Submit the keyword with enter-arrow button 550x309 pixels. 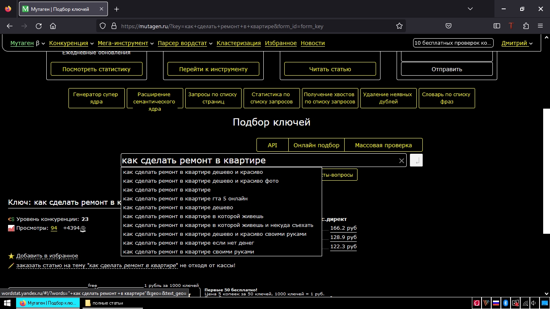(x=416, y=160)
